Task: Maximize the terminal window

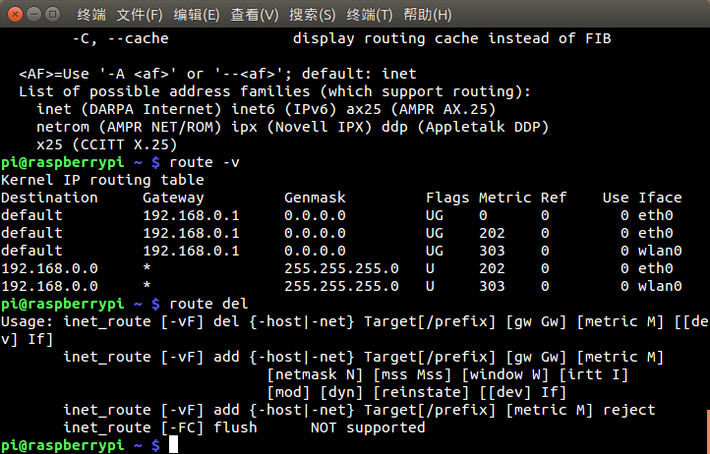Action: click(53, 15)
